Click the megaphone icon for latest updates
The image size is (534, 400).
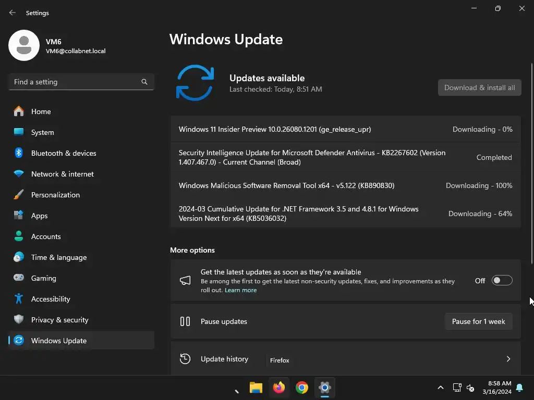pos(185,280)
